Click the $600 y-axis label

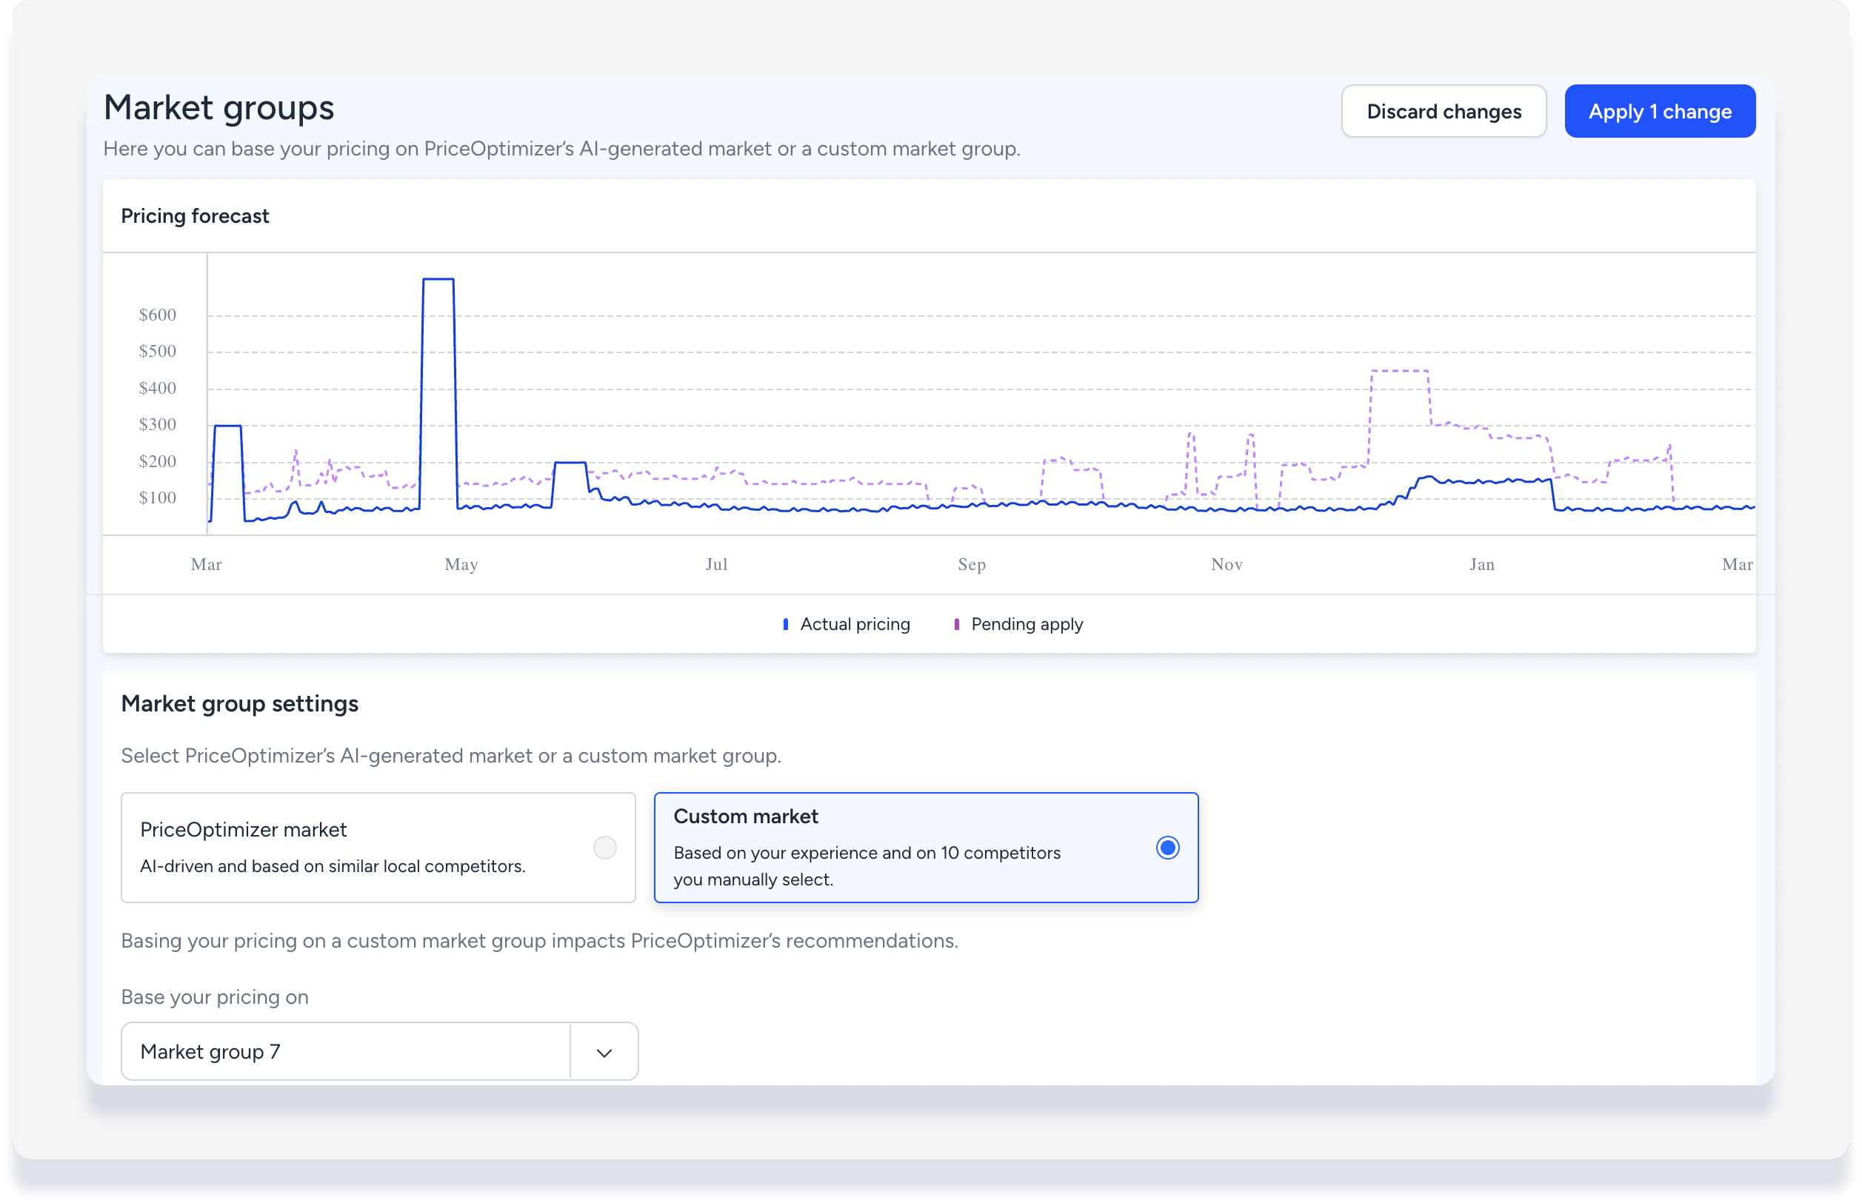click(157, 315)
